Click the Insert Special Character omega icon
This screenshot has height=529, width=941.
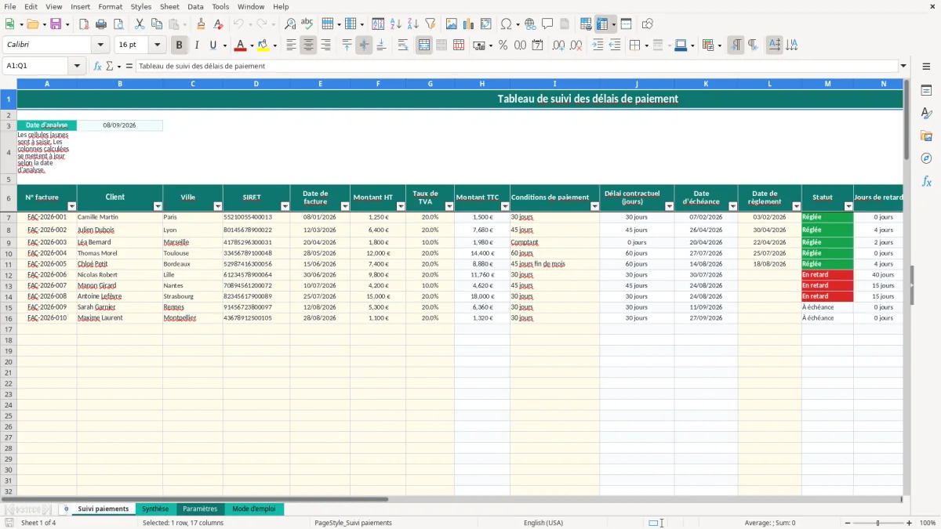tap(506, 24)
